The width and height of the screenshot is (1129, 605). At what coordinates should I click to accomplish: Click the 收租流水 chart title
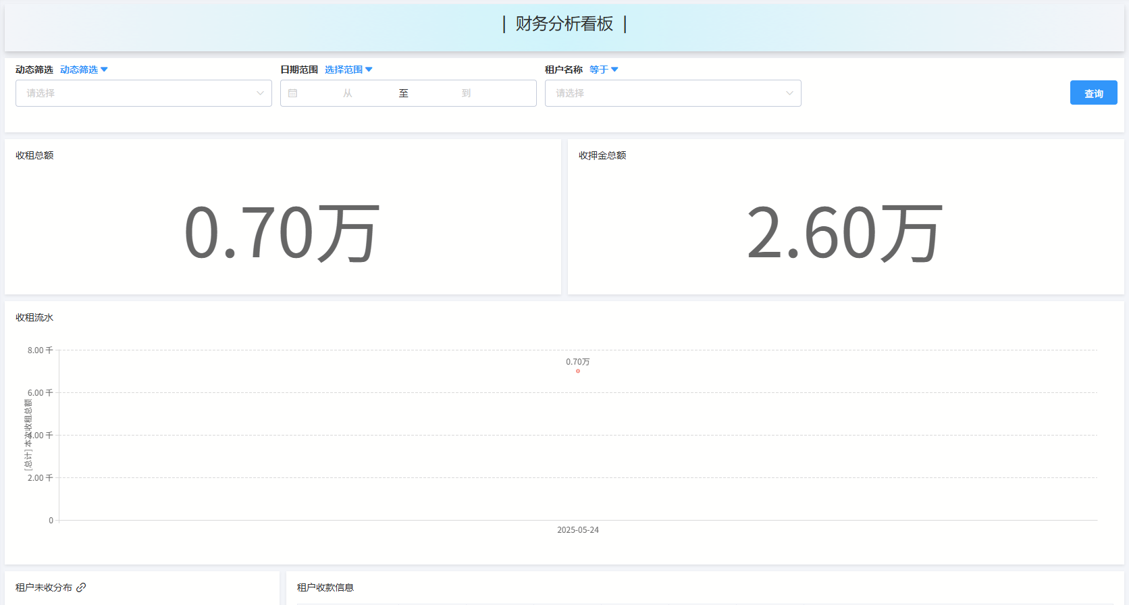coord(34,317)
